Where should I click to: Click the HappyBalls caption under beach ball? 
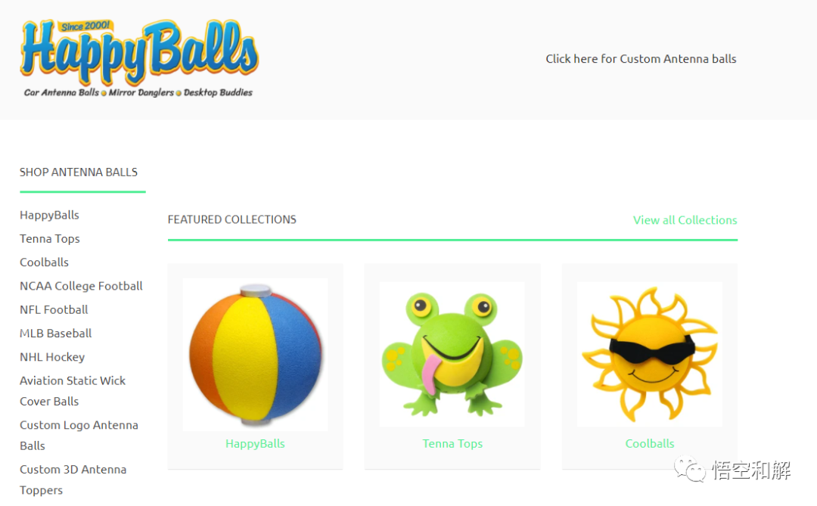coord(256,443)
